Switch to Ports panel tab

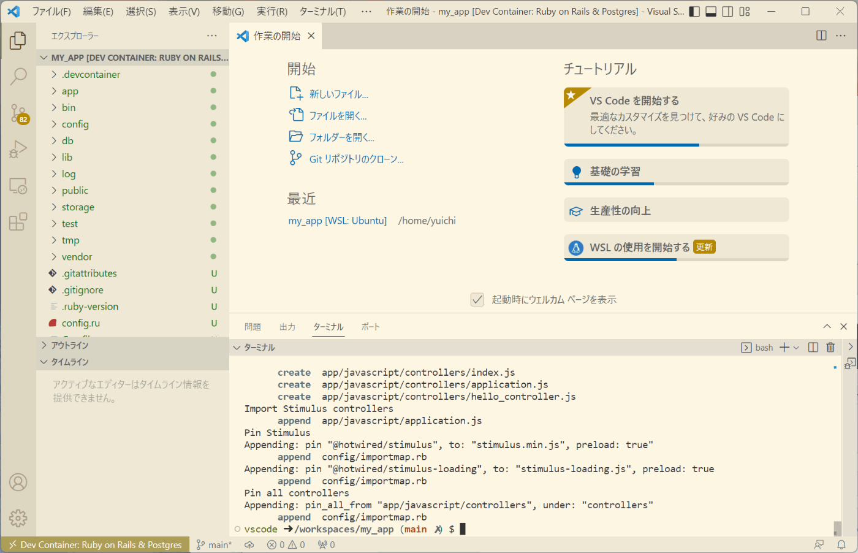(370, 327)
